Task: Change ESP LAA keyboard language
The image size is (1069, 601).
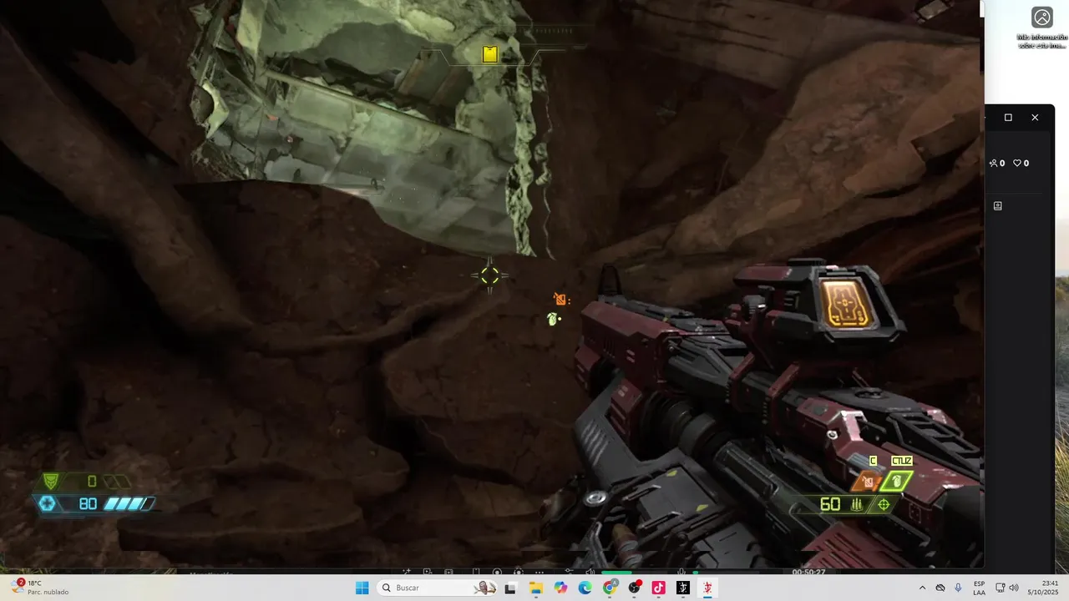Action: coord(980,588)
